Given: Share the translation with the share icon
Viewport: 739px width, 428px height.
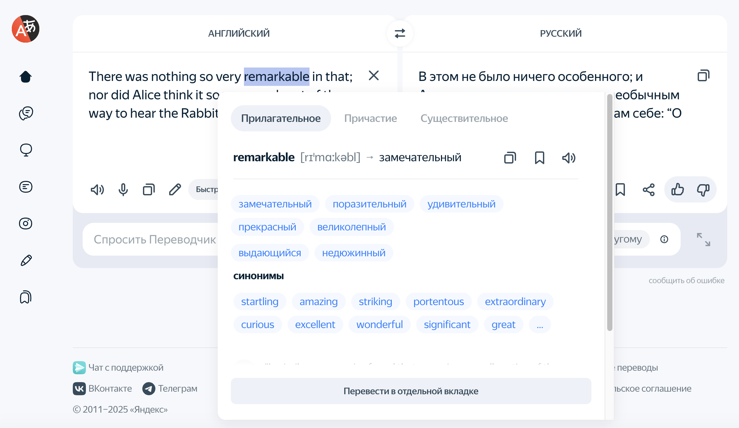Looking at the screenshot, I should click(x=649, y=189).
